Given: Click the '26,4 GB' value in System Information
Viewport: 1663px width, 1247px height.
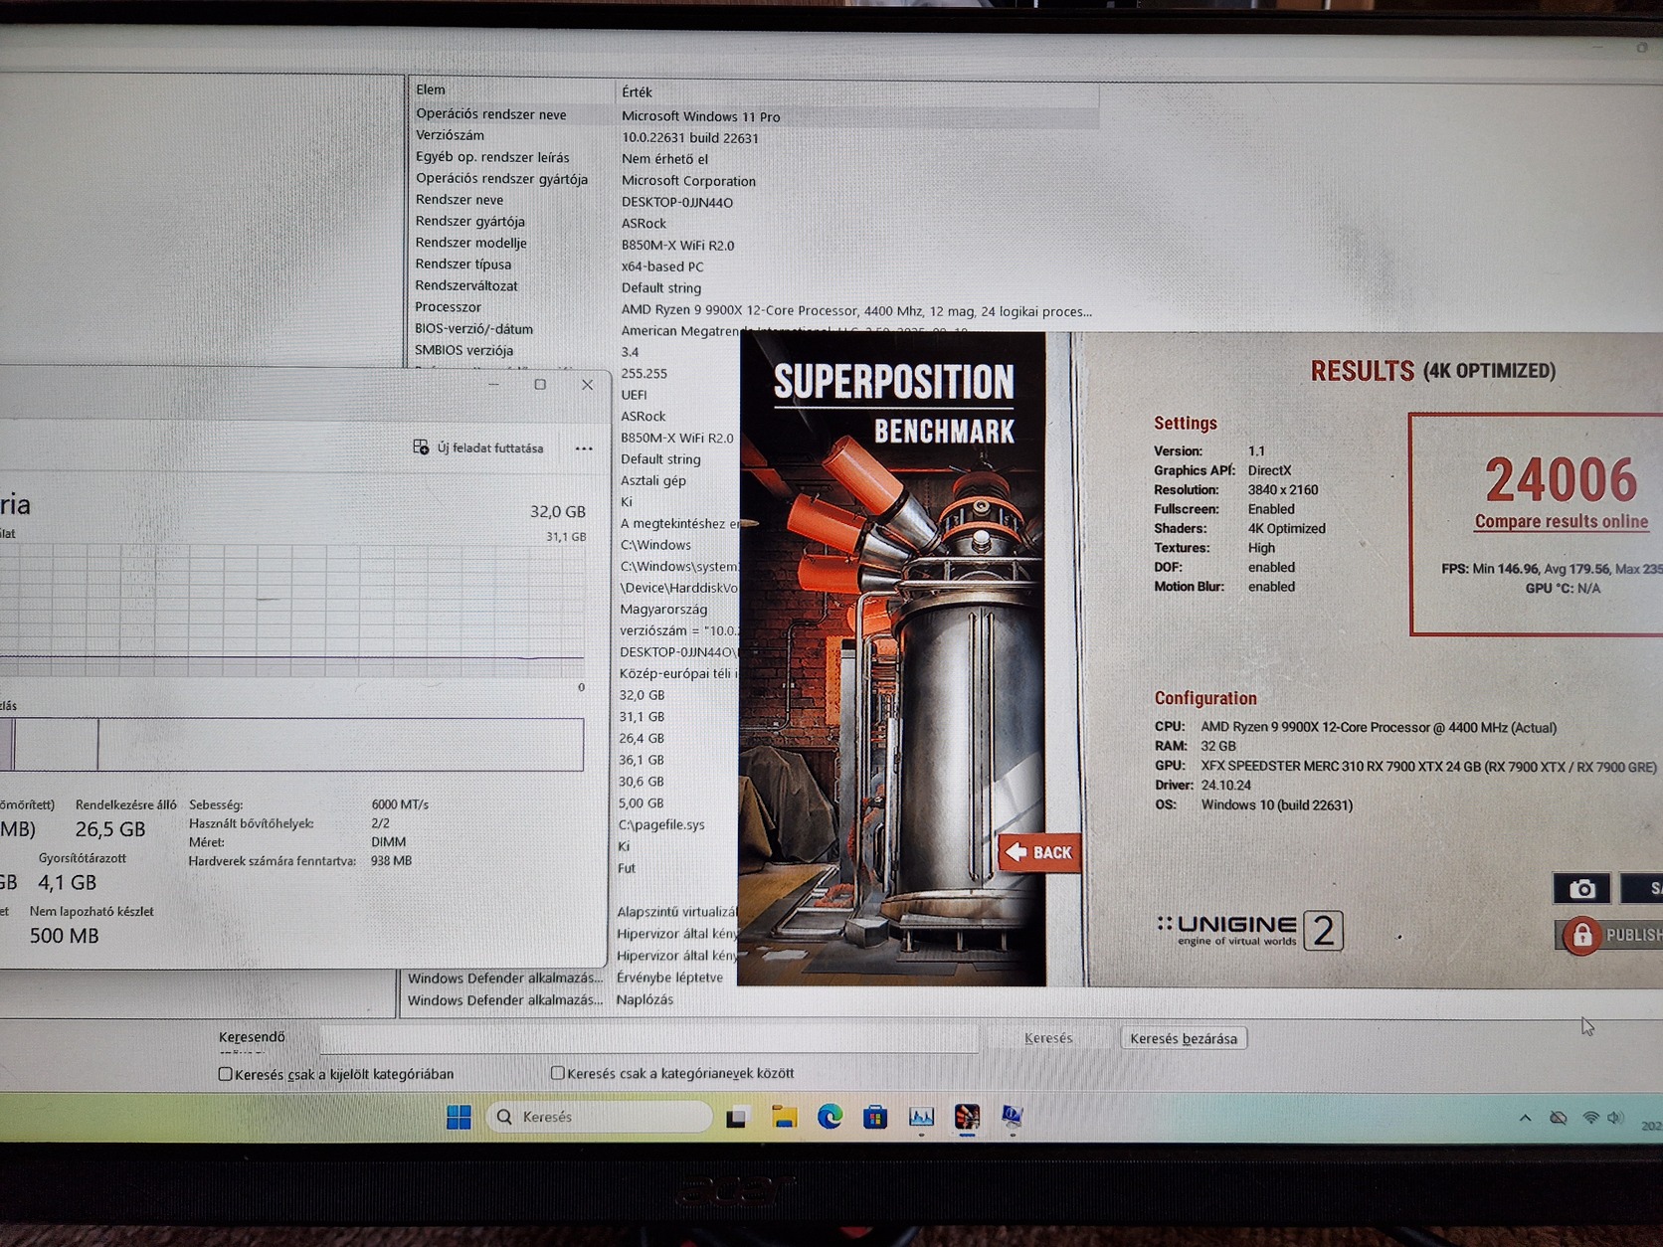Looking at the screenshot, I should 642,739.
